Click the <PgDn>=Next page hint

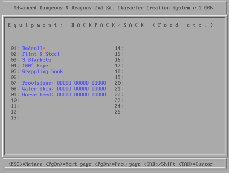[x=69, y=164]
